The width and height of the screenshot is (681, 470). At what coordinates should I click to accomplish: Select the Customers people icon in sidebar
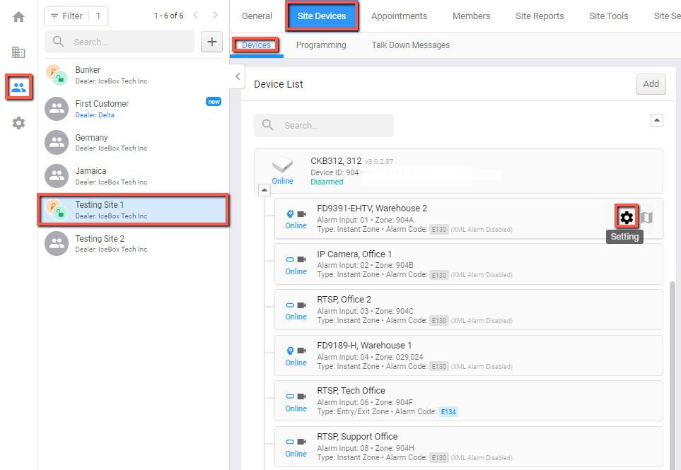point(18,87)
